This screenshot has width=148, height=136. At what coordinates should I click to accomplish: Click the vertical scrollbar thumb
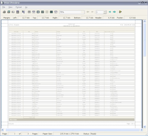145,40
